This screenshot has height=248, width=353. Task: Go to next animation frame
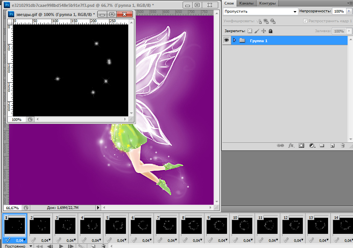(71, 246)
